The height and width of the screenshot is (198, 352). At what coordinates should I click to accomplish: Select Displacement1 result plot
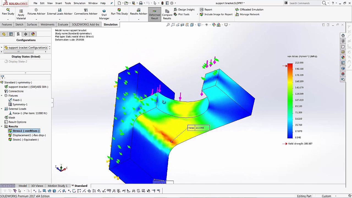27,135
